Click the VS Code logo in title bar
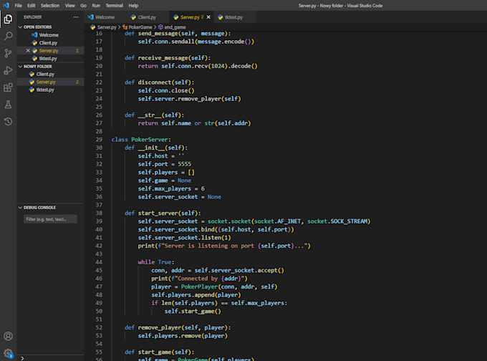The image size is (487, 361). tap(6, 5)
